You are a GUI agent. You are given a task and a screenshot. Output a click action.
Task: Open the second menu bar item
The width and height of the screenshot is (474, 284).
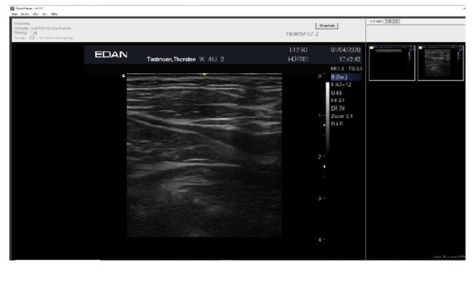(25, 14)
